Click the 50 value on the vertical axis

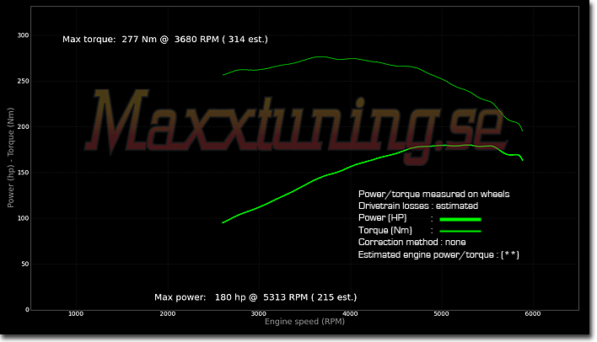(x=24, y=264)
